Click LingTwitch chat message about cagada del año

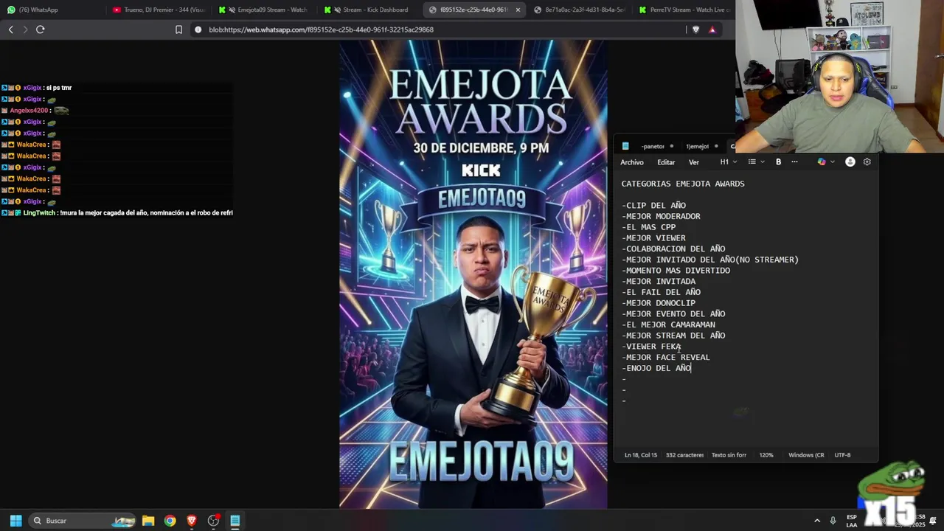coord(147,213)
